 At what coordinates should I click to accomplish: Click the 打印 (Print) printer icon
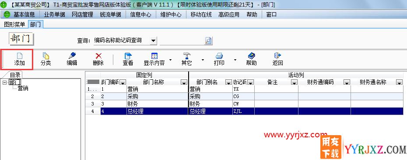219,55
